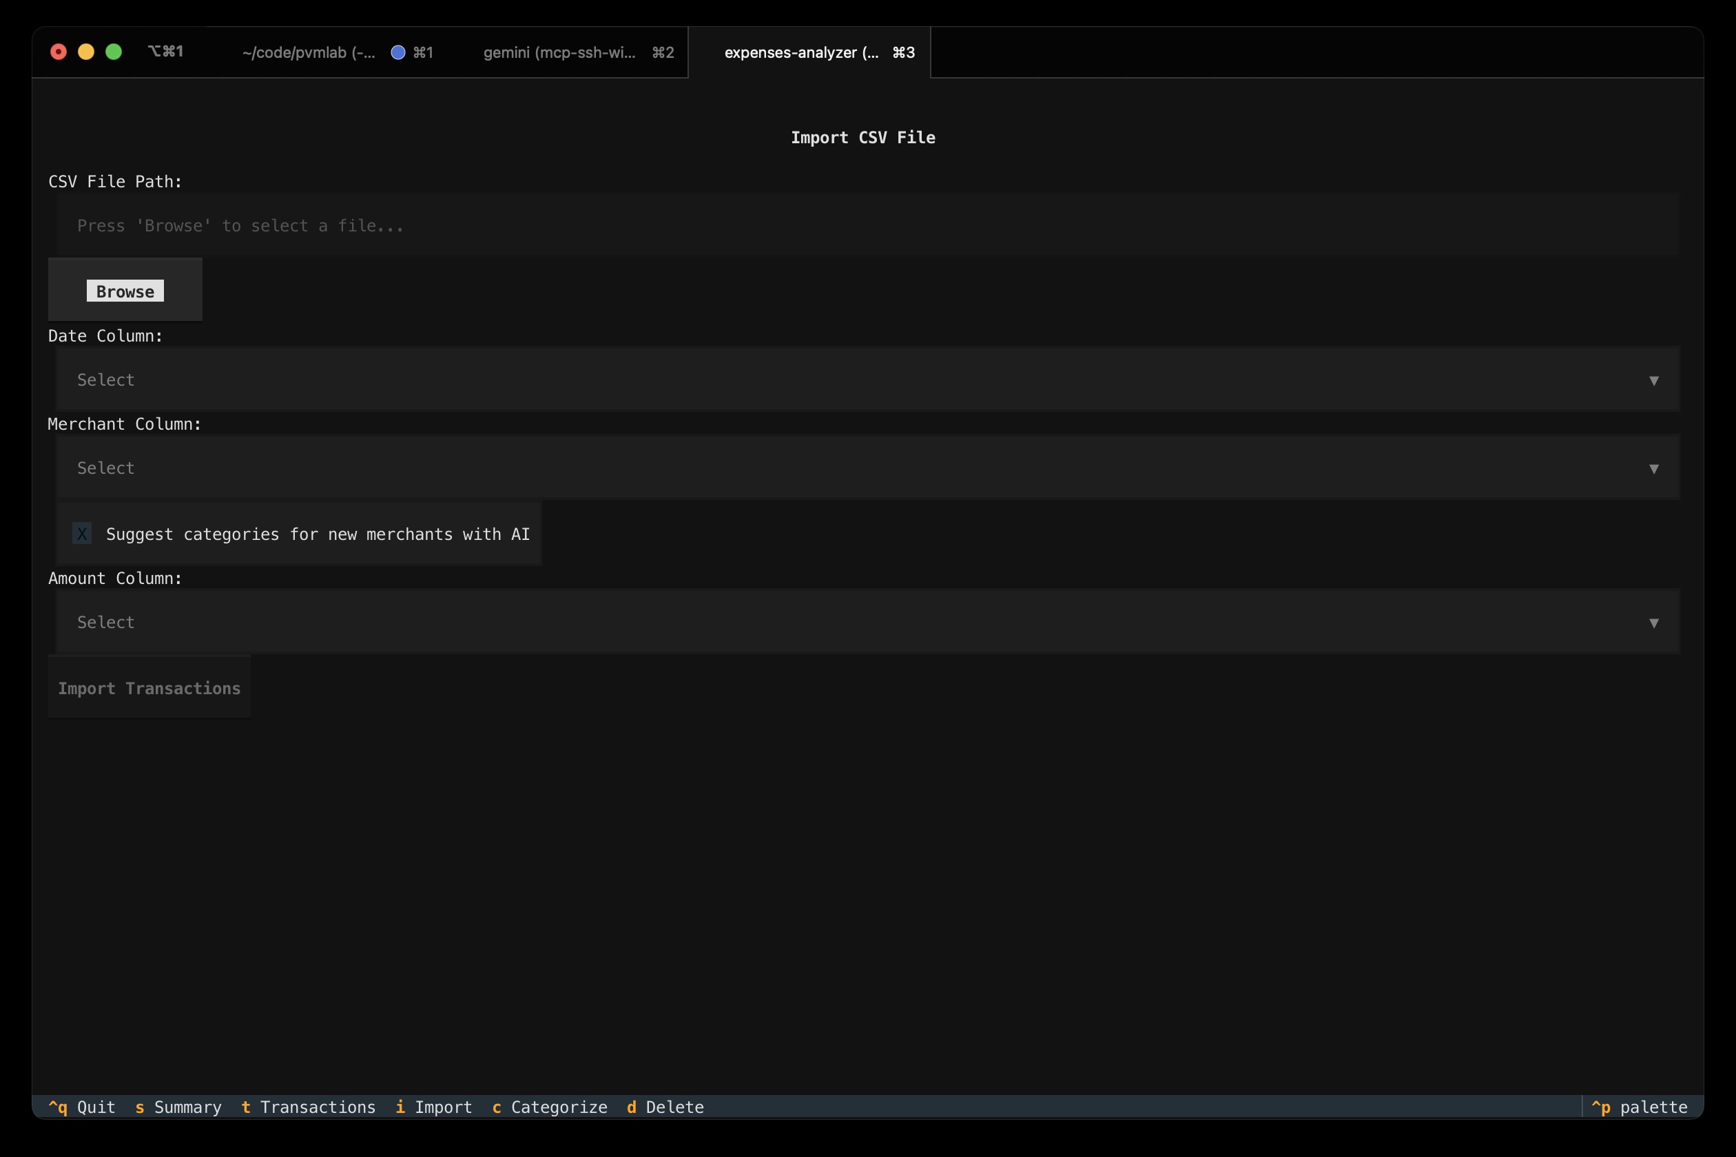Select the expenses-analyzer tab
1736x1157 pixels.
(800, 52)
